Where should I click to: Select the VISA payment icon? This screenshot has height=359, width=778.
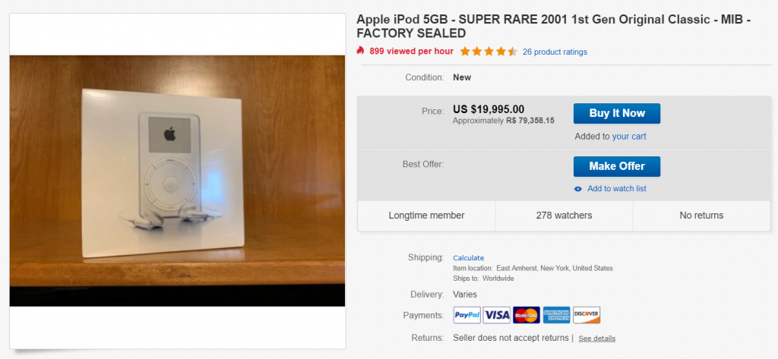point(497,315)
